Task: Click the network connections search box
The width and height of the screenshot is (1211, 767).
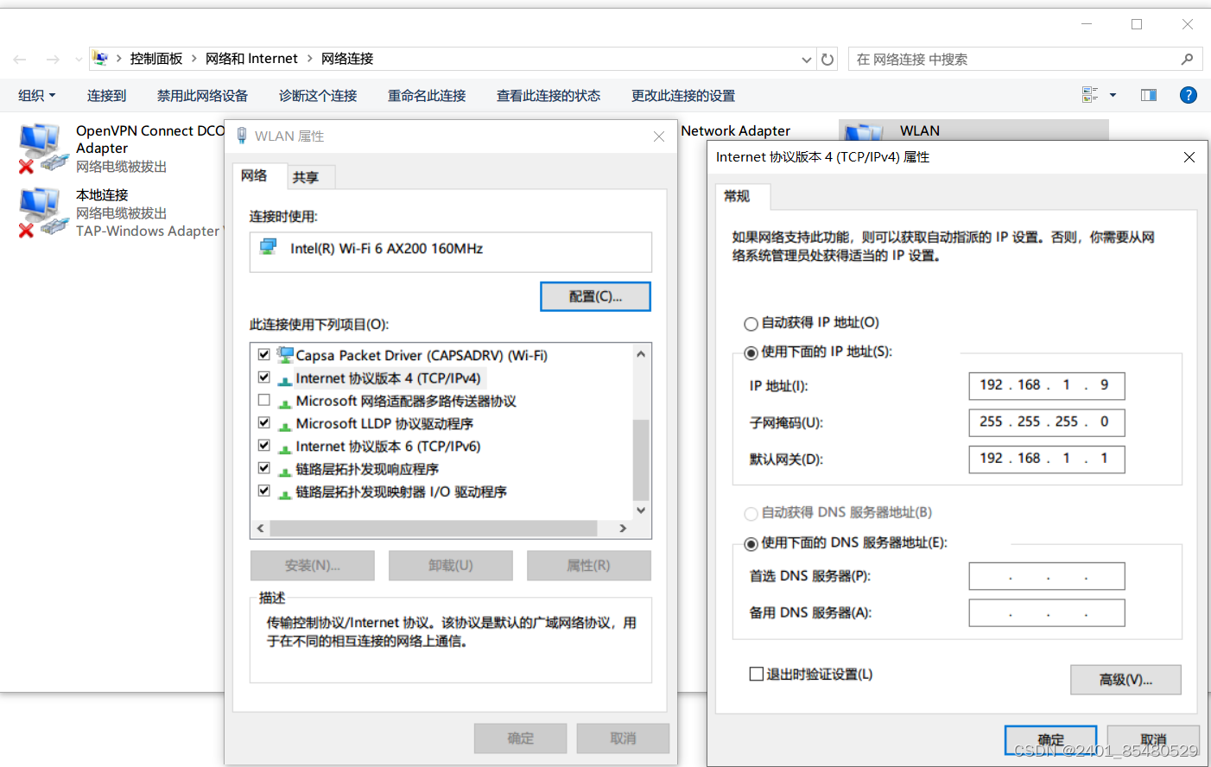Action: (1025, 59)
